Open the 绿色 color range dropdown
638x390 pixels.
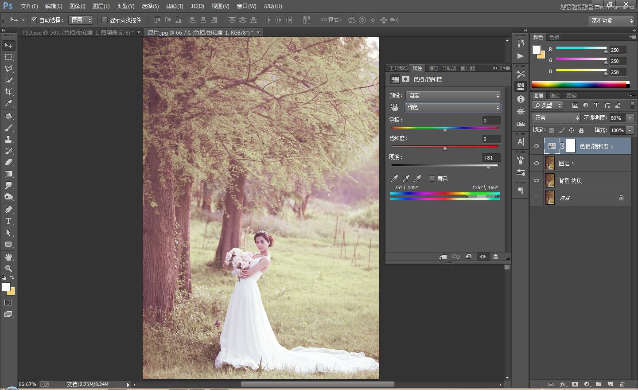(x=453, y=107)
